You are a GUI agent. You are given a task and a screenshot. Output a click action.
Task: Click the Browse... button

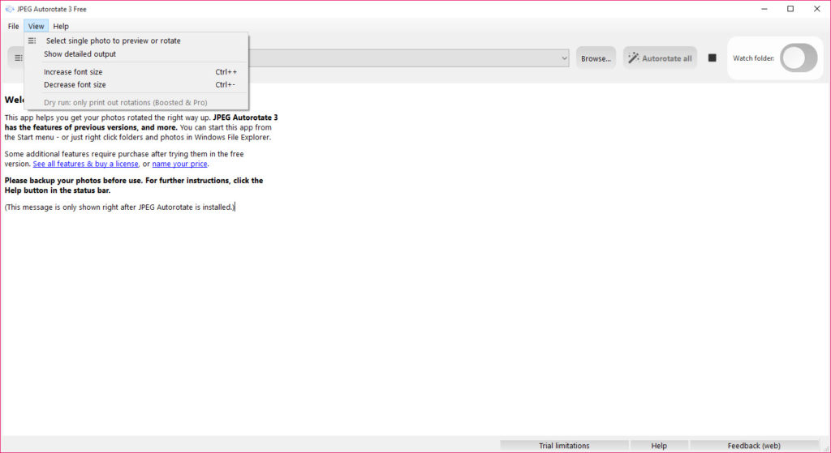pos(596,58)
